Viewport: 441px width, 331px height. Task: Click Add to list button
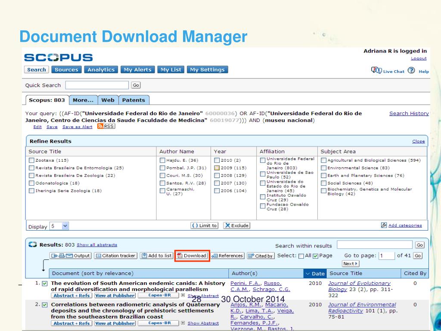[x=156, y=256]
